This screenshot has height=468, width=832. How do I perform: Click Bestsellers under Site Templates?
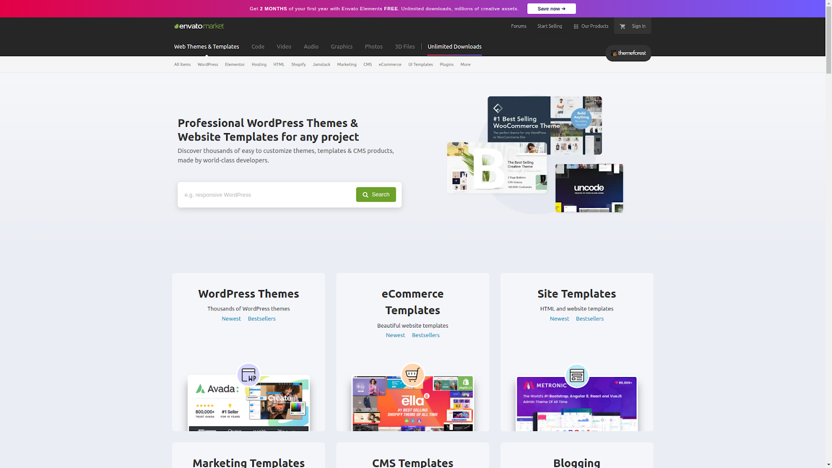tap(590, 319)
